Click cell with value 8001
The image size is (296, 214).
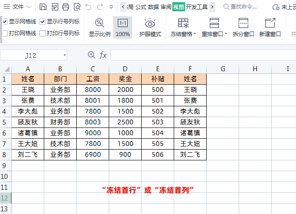point(92,100)
